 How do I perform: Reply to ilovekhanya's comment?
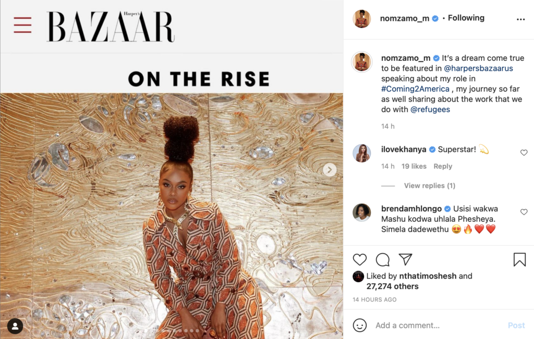tap(443, 166)
